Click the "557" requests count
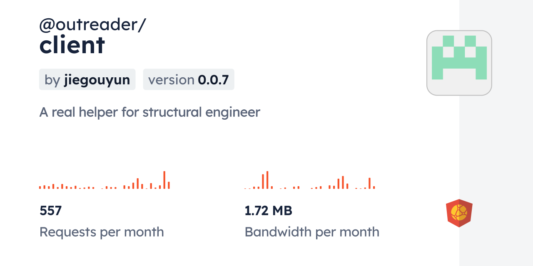The image size is (533, 266). (x=50, y=211)
